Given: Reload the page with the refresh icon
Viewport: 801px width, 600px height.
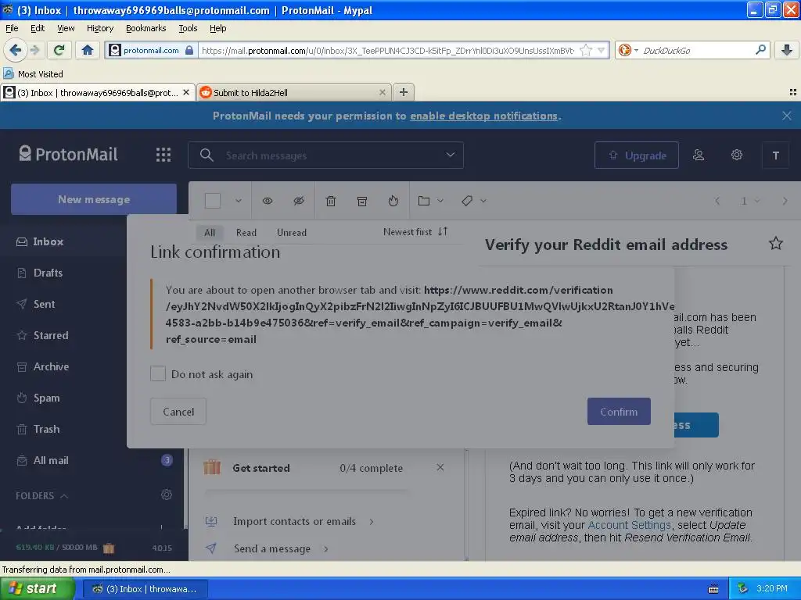Looking at the screenshot, I should coord(59,50).
